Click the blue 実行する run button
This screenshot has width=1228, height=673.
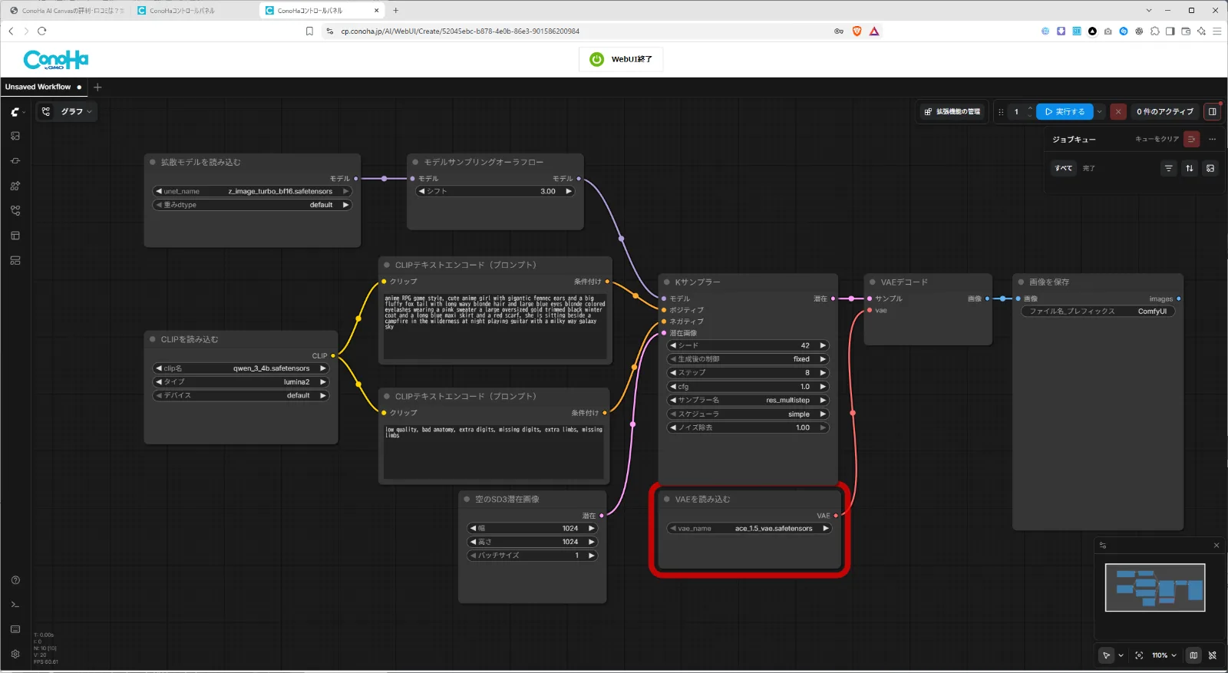[x=1065, y=111]
